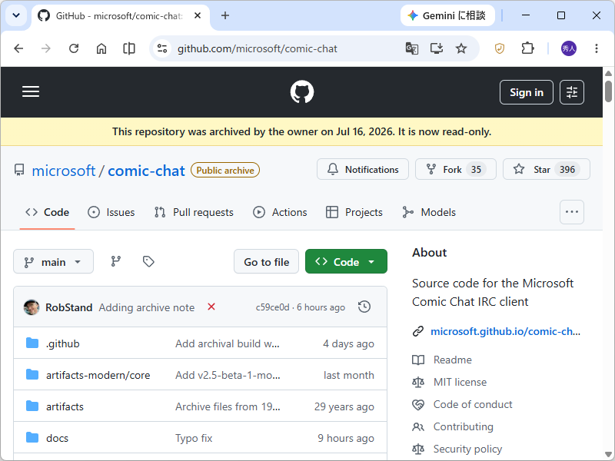This screenshot has width=615, height=461.
Task: Open the docs folder
Action: tap(57, 438)
